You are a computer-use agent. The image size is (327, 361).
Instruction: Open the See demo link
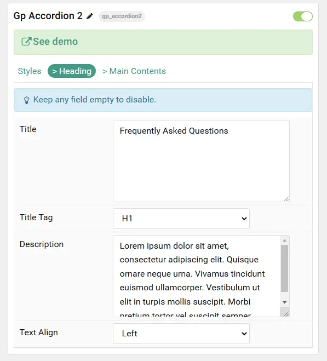click(x=55, y=42)
